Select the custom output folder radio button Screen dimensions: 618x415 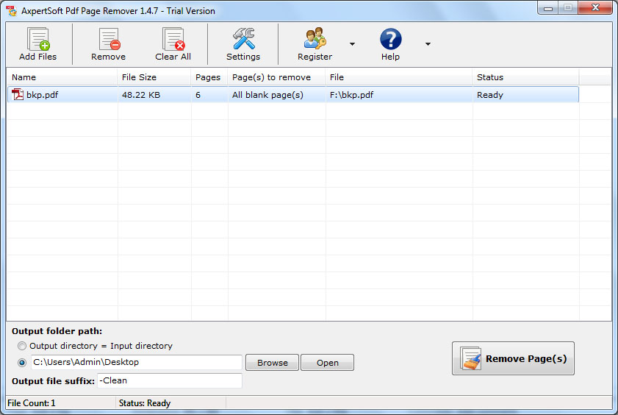pyautogui.click(x=21, y=362)
